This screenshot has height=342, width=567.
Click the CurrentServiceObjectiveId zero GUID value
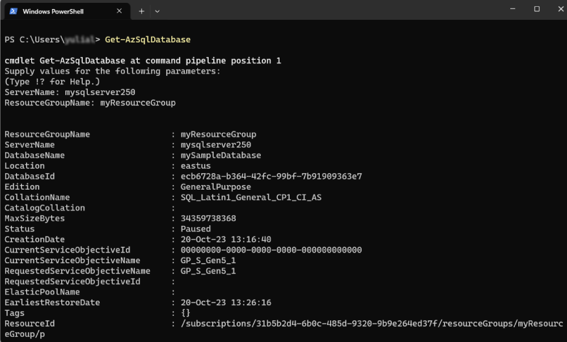click(271, 250)
